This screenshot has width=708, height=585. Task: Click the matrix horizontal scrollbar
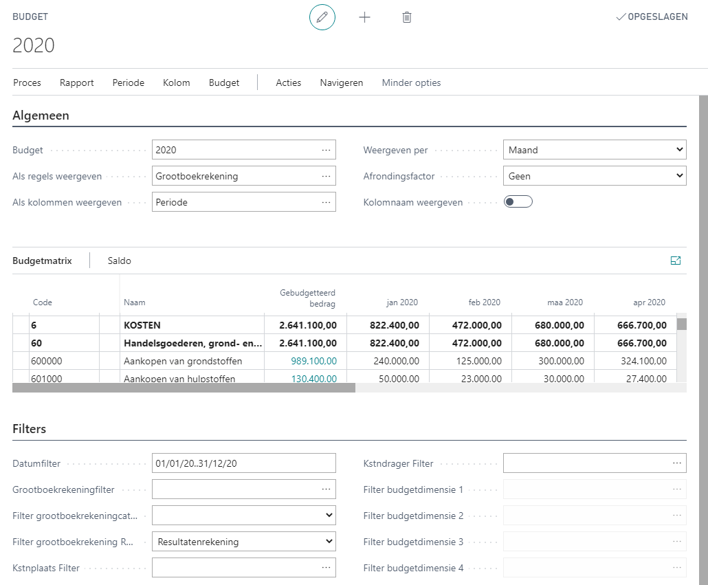click(x=184, y=388)
